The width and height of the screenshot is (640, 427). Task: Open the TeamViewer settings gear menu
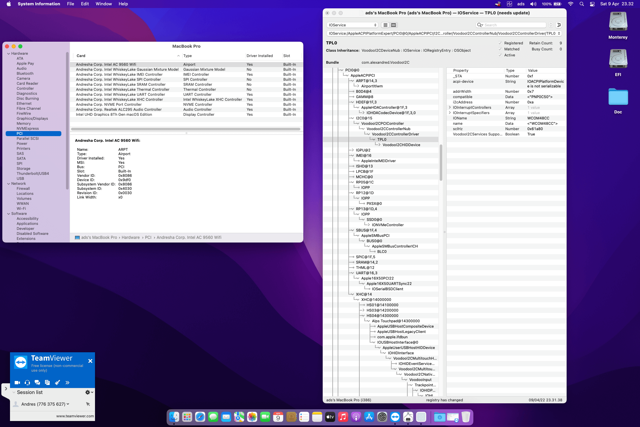pos(89,392)
